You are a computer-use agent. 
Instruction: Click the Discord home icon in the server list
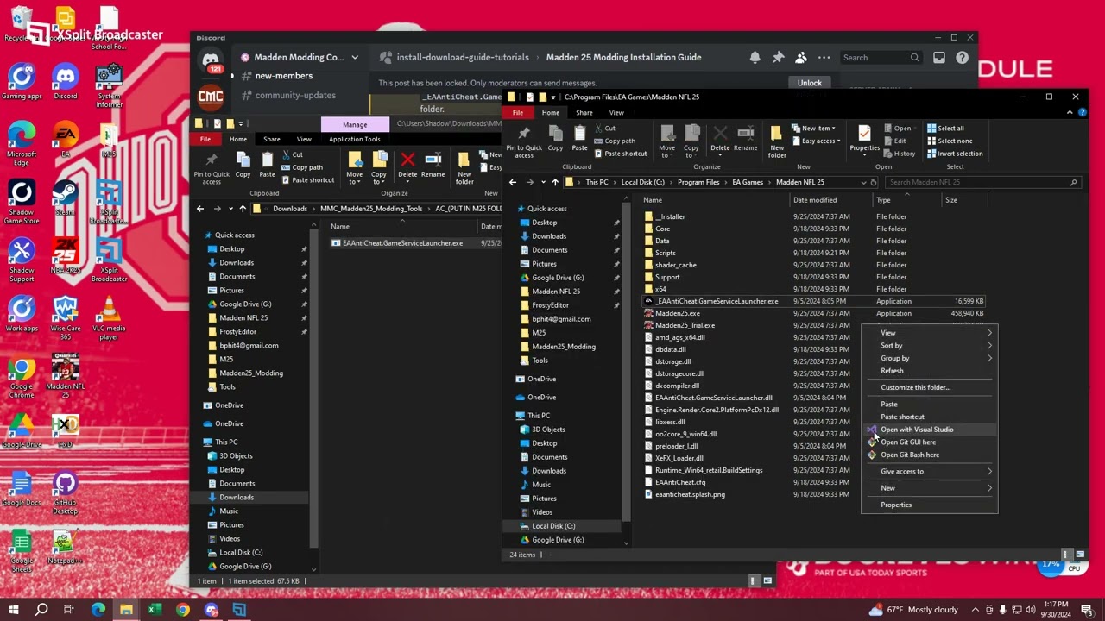coord(211,61)
